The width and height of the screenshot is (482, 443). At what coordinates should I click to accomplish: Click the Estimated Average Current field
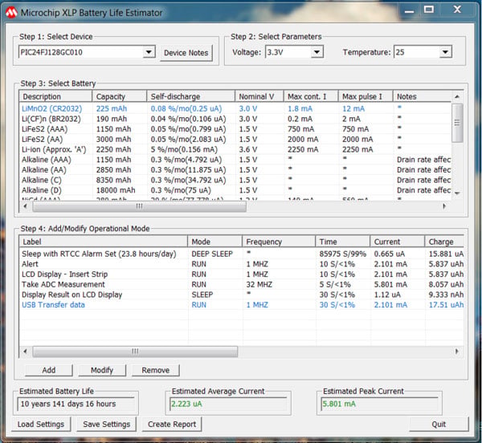coord(228,404)
